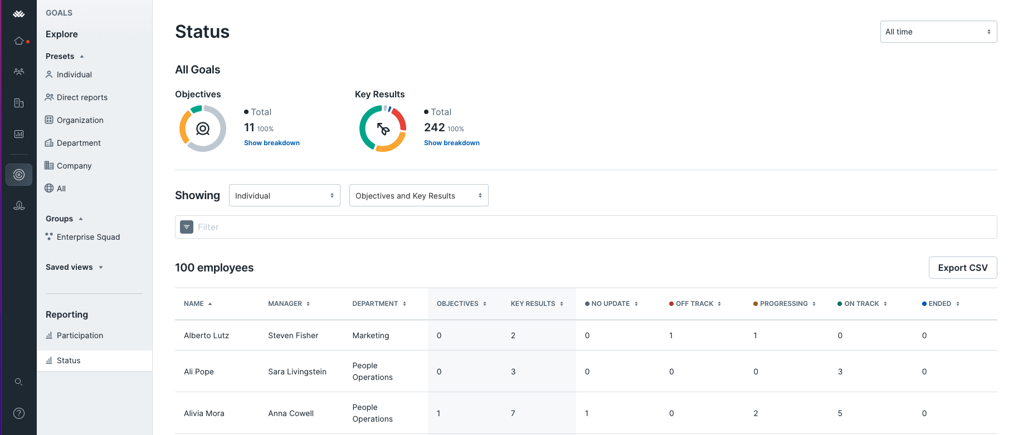Click Alberto Lutz name
The width and height of the screenshot is (1018, 435).
click(207, 335)
